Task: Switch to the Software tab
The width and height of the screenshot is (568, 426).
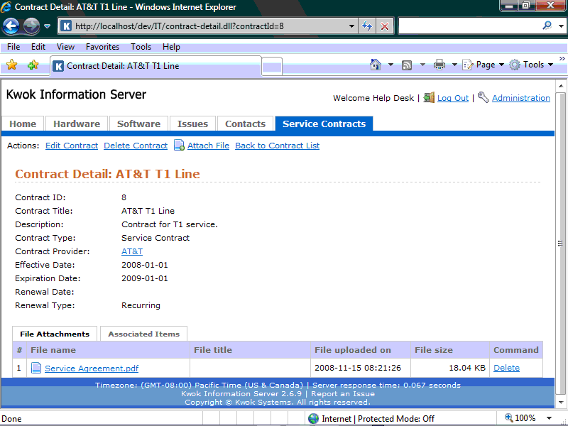Action: click(138, 124)
